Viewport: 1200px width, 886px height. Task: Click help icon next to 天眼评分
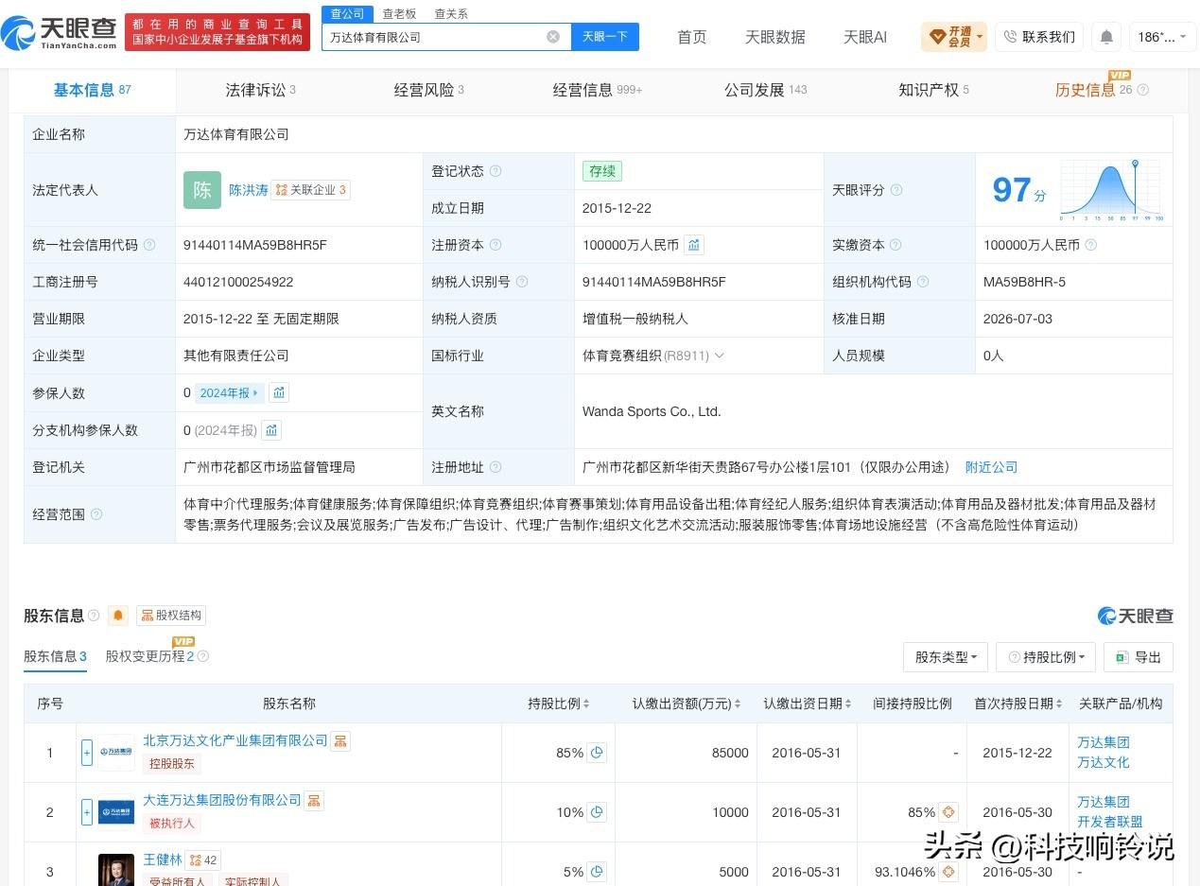896,190
